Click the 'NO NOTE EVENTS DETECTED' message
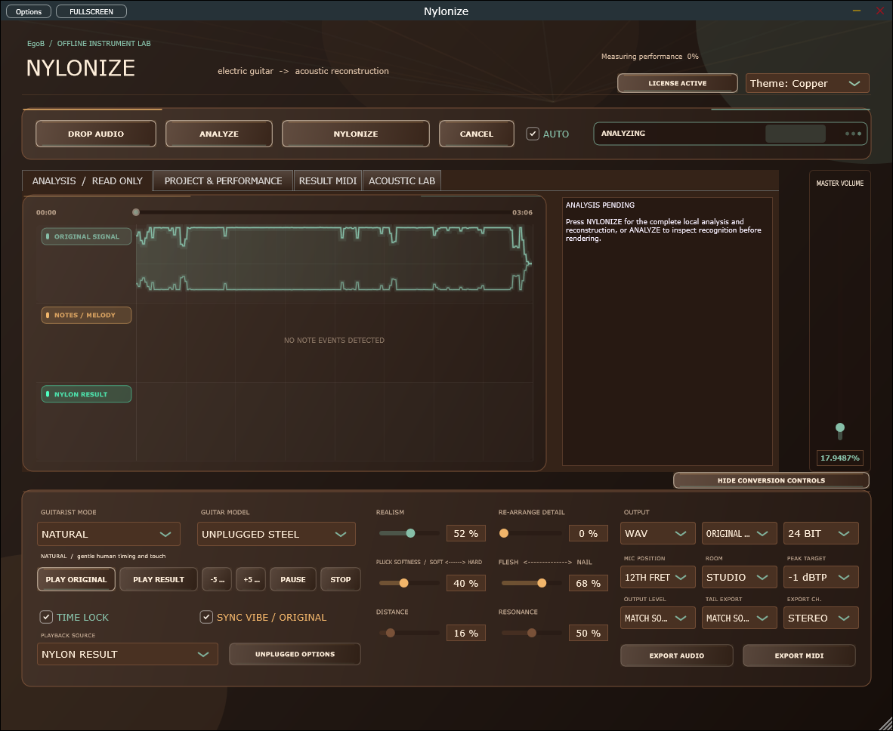The width and height of the screenshot is (893, 731). pos(334,341)
